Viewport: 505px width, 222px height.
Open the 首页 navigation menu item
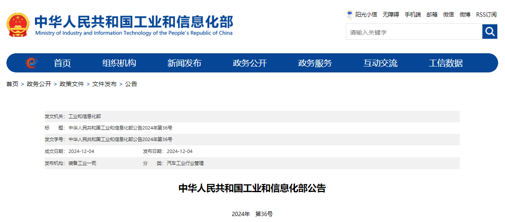(x=62, y=63)
